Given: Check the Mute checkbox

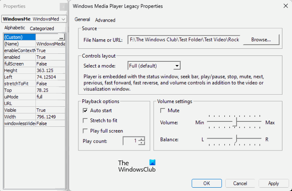Looking at the screenshot, I should point(163,111).
